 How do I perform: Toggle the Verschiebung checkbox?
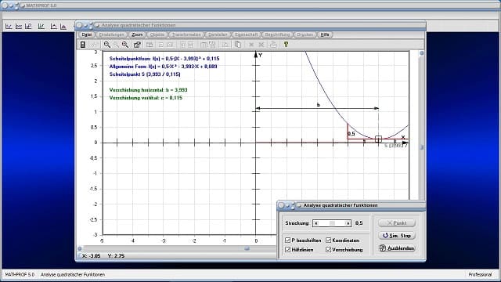[329, 249]
